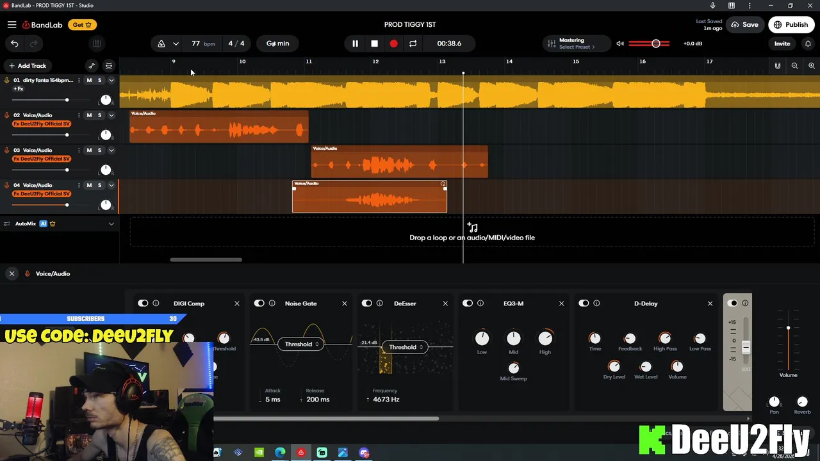
Task: Remove the D-Delay effect
Action: point(710,303)
